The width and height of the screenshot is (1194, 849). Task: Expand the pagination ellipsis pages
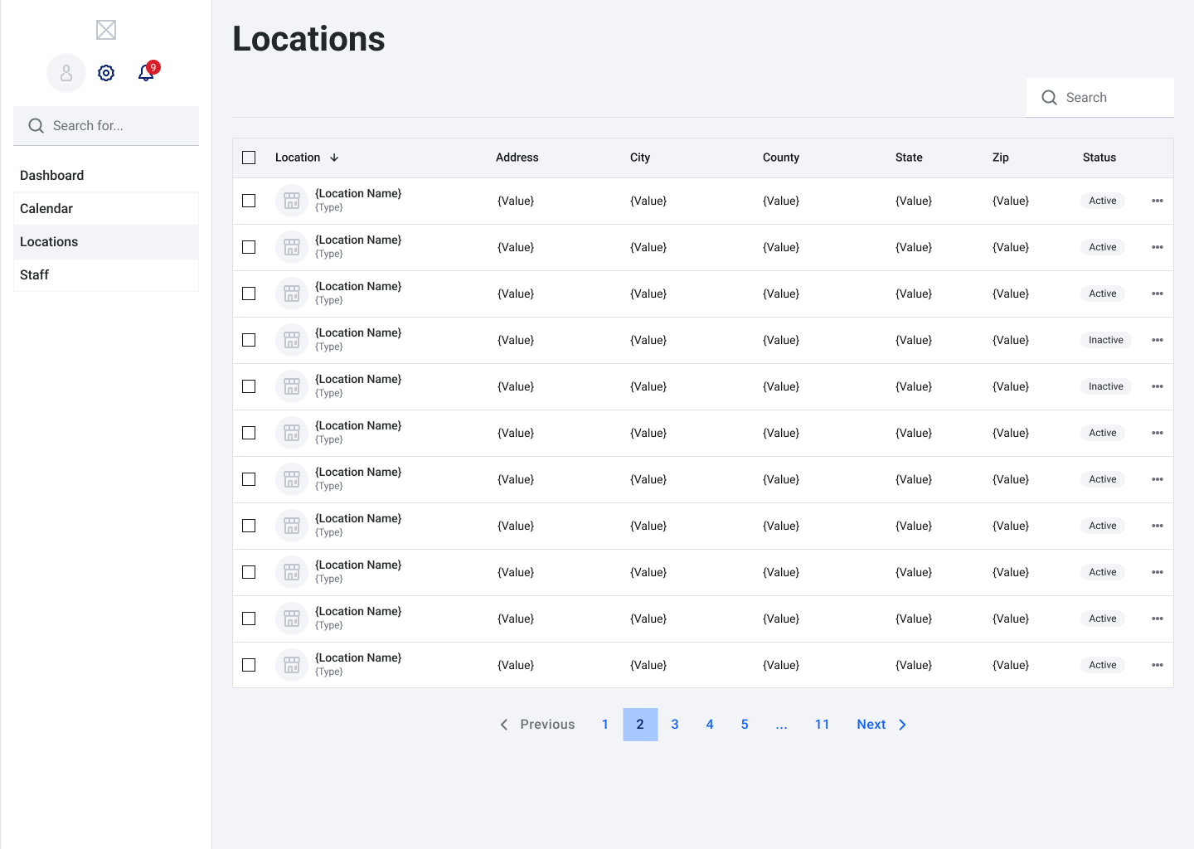pyautogui.click(x=781, y=725)
